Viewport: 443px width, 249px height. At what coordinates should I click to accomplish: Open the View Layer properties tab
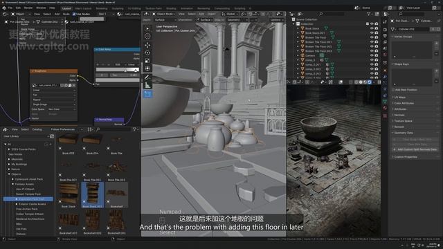pos(385,42)
